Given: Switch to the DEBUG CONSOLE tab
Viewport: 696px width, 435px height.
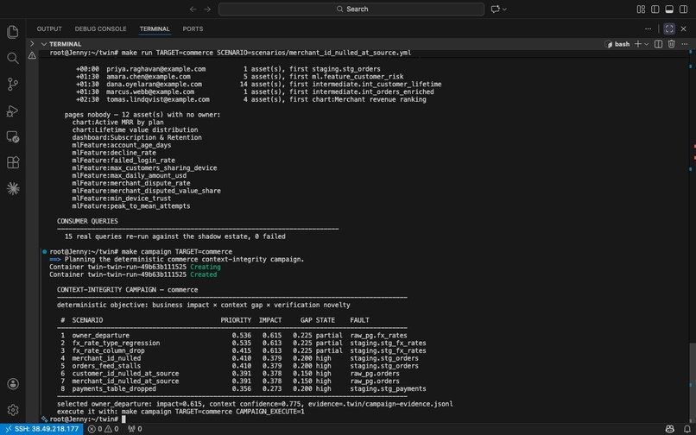Looking at the screenshot, I should point(100,28).
